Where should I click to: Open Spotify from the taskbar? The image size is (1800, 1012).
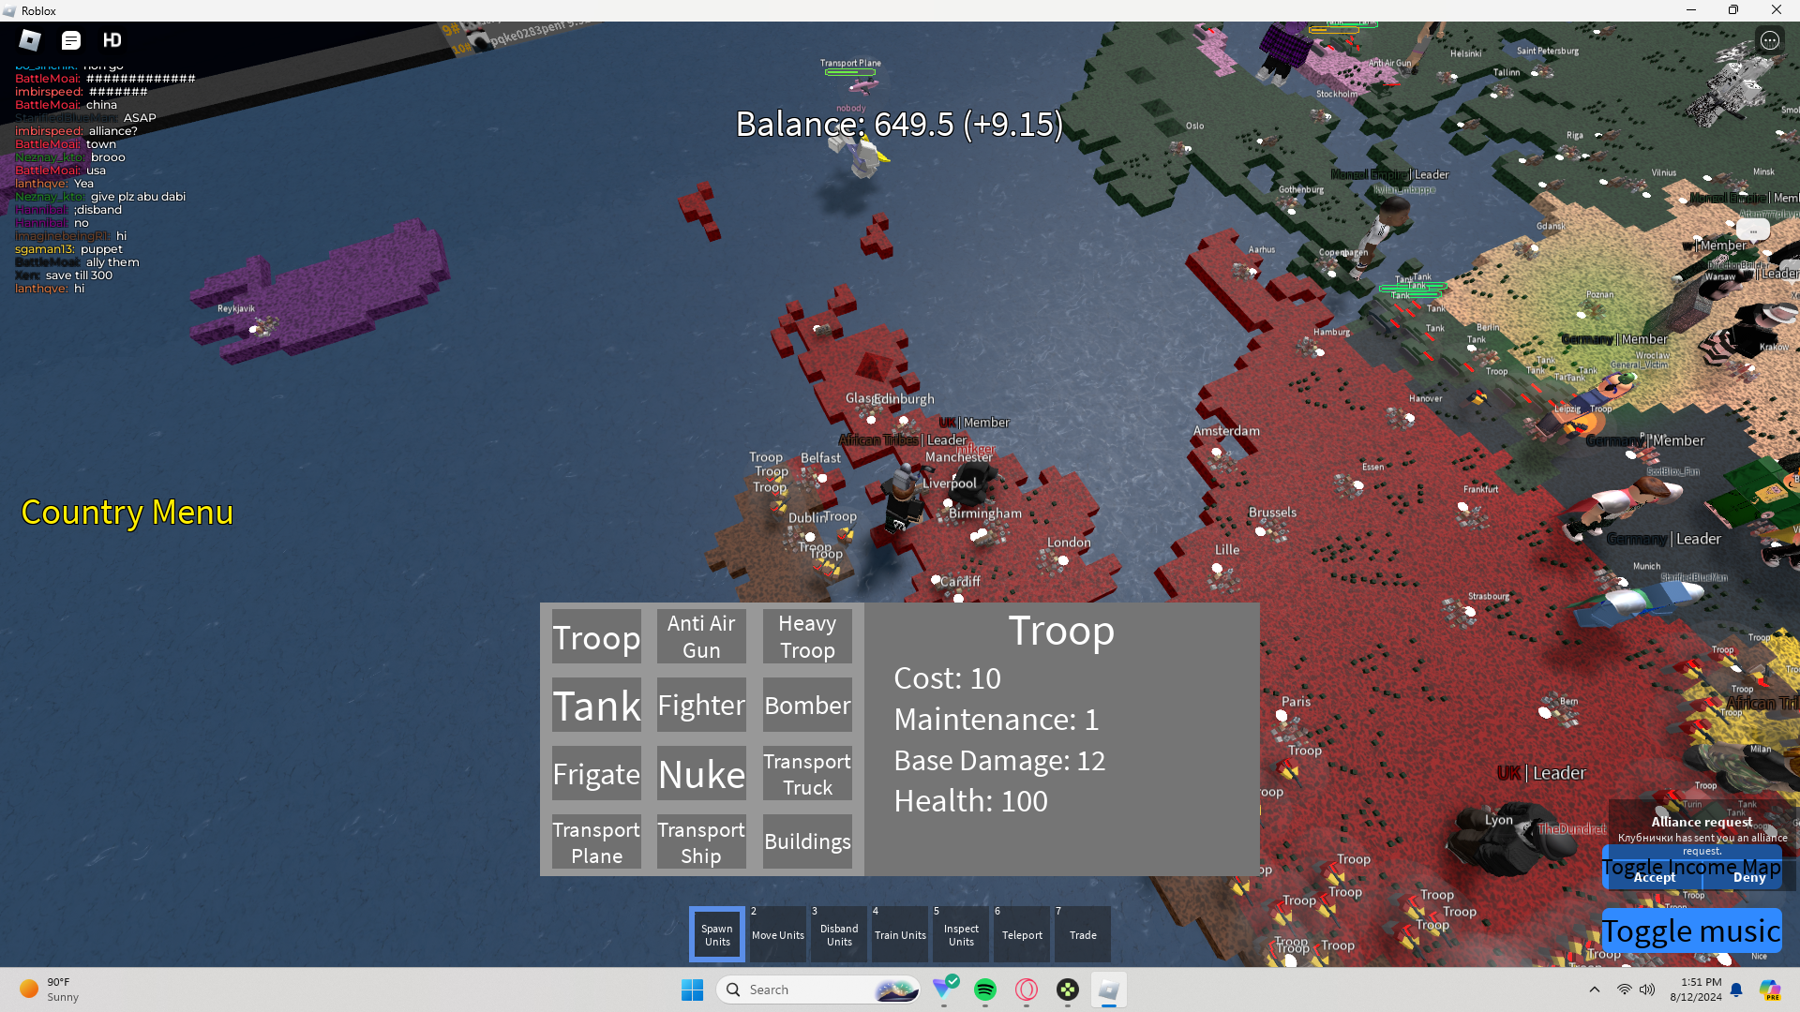[x=984, y=990]
